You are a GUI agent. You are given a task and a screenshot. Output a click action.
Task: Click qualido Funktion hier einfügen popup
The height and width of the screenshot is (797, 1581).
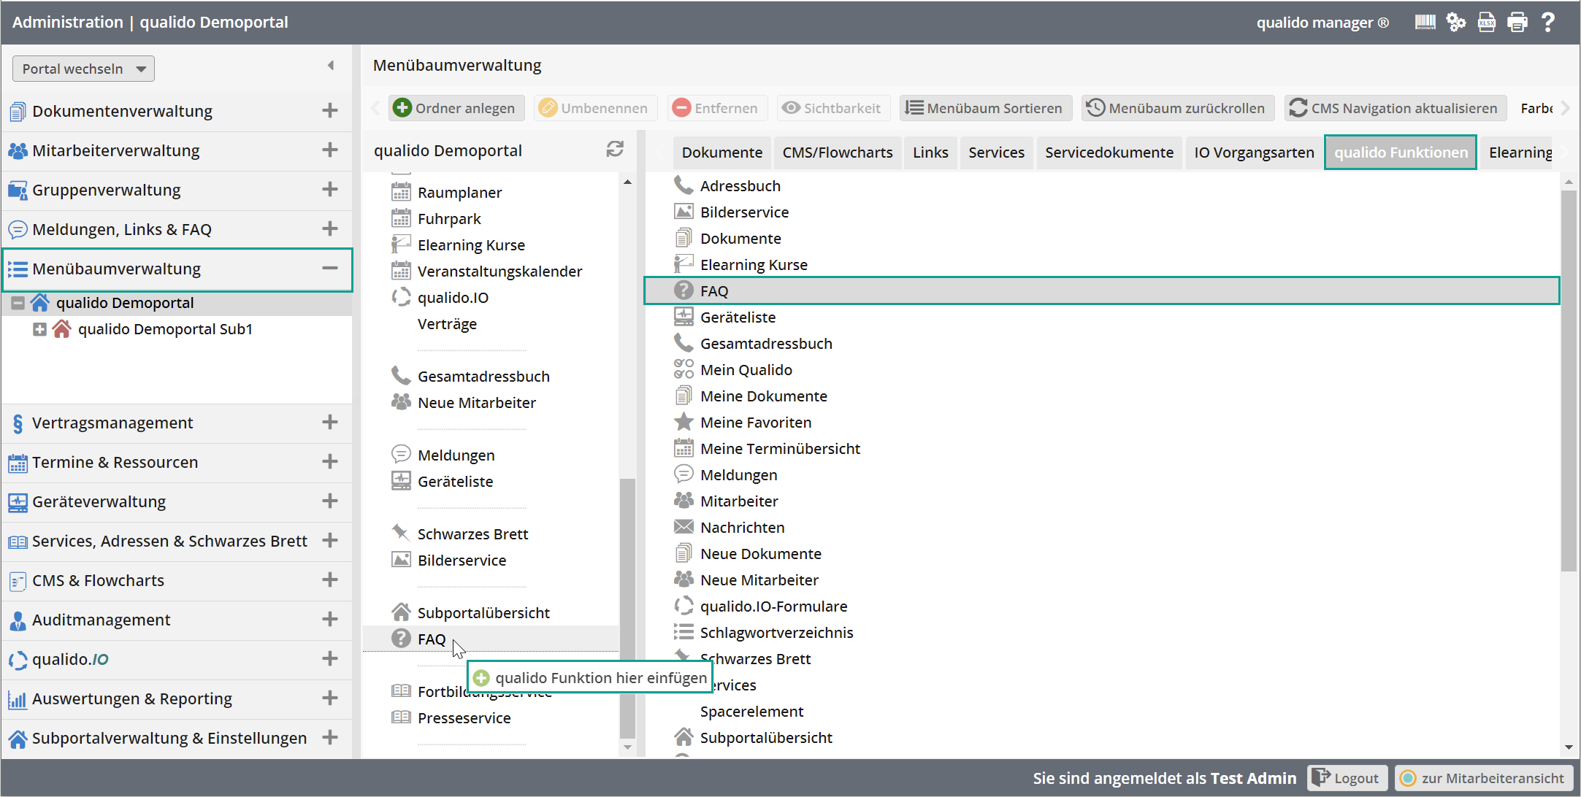(x=590, y=678)
